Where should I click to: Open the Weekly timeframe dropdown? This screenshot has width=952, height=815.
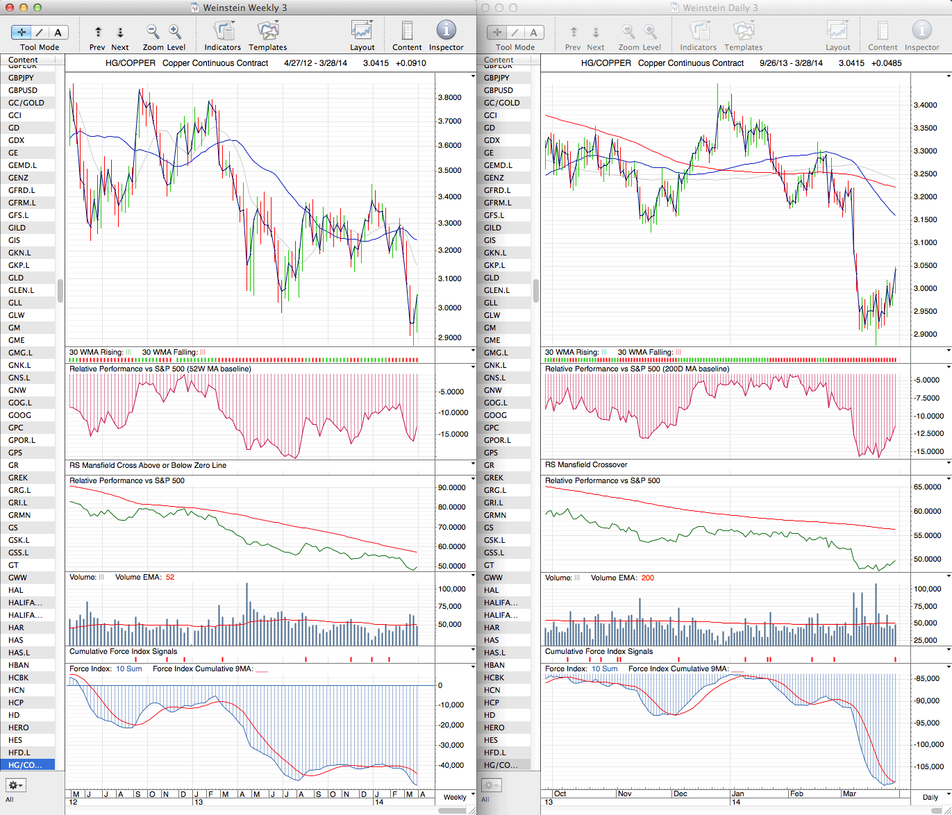click(x=459, y=797)
